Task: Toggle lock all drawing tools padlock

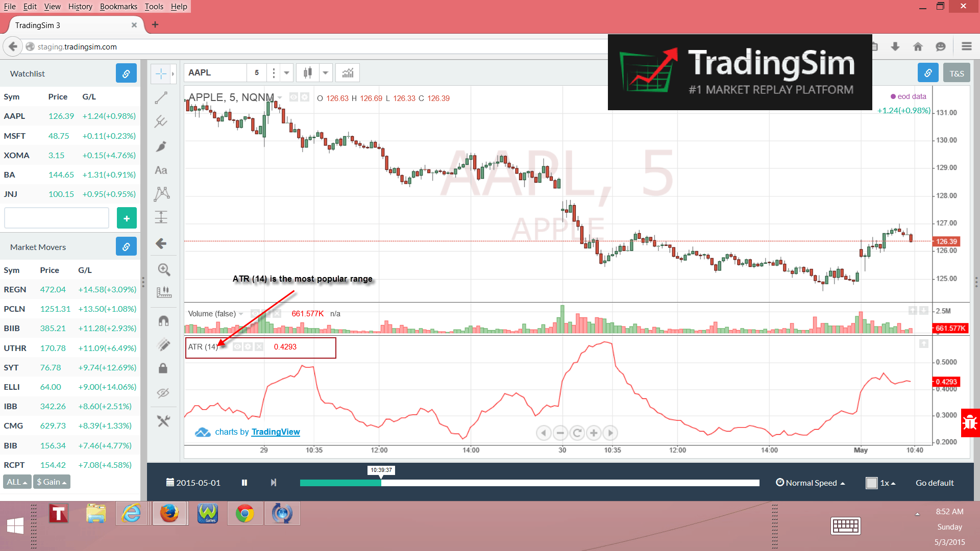Action: (163, 368)
